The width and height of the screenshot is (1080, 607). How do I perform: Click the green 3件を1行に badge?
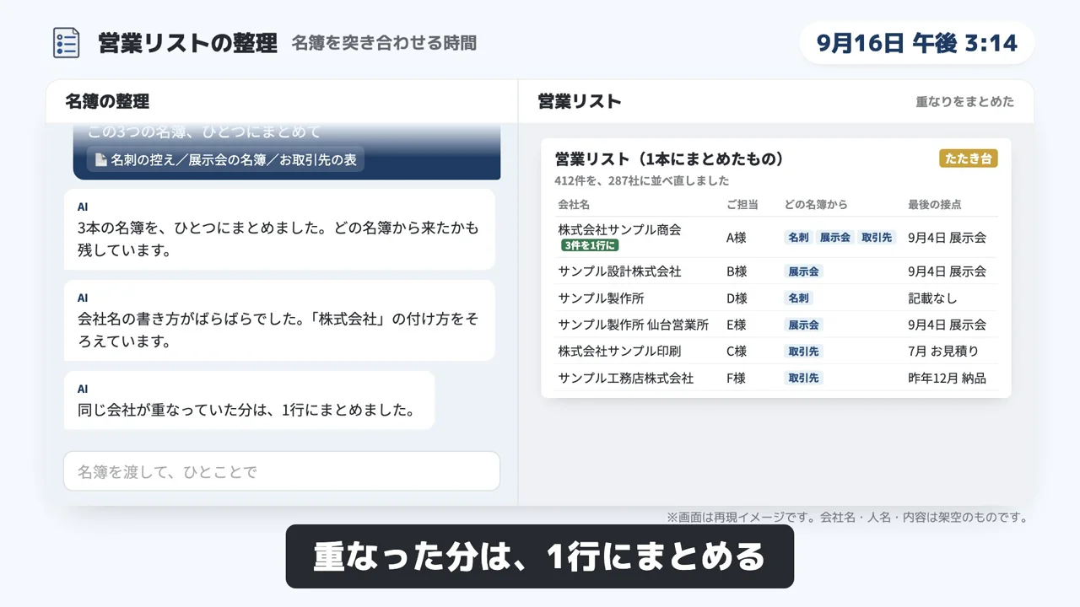point(590,245)
